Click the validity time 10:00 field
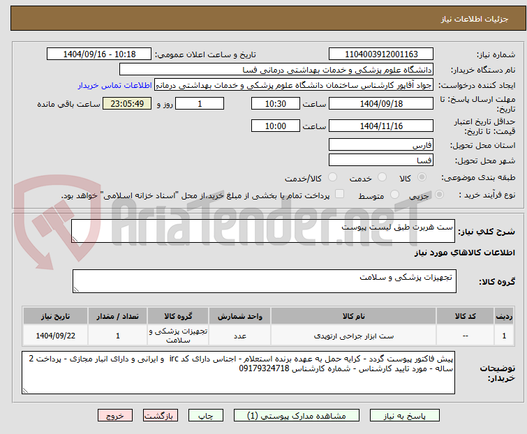 (x=276, y=126)
